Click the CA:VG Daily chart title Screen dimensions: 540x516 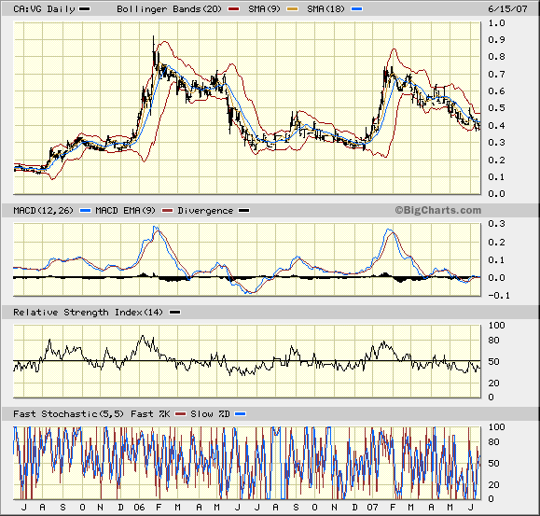tap(44, 9)
